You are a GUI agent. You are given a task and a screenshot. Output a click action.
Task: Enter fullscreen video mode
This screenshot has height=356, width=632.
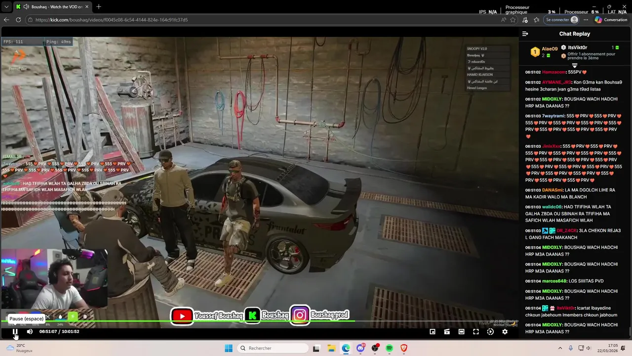click(476, 332)
